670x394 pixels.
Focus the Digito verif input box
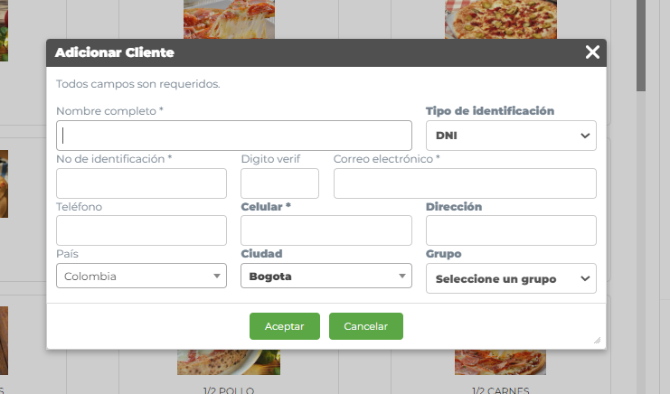(x=279, y=183)
